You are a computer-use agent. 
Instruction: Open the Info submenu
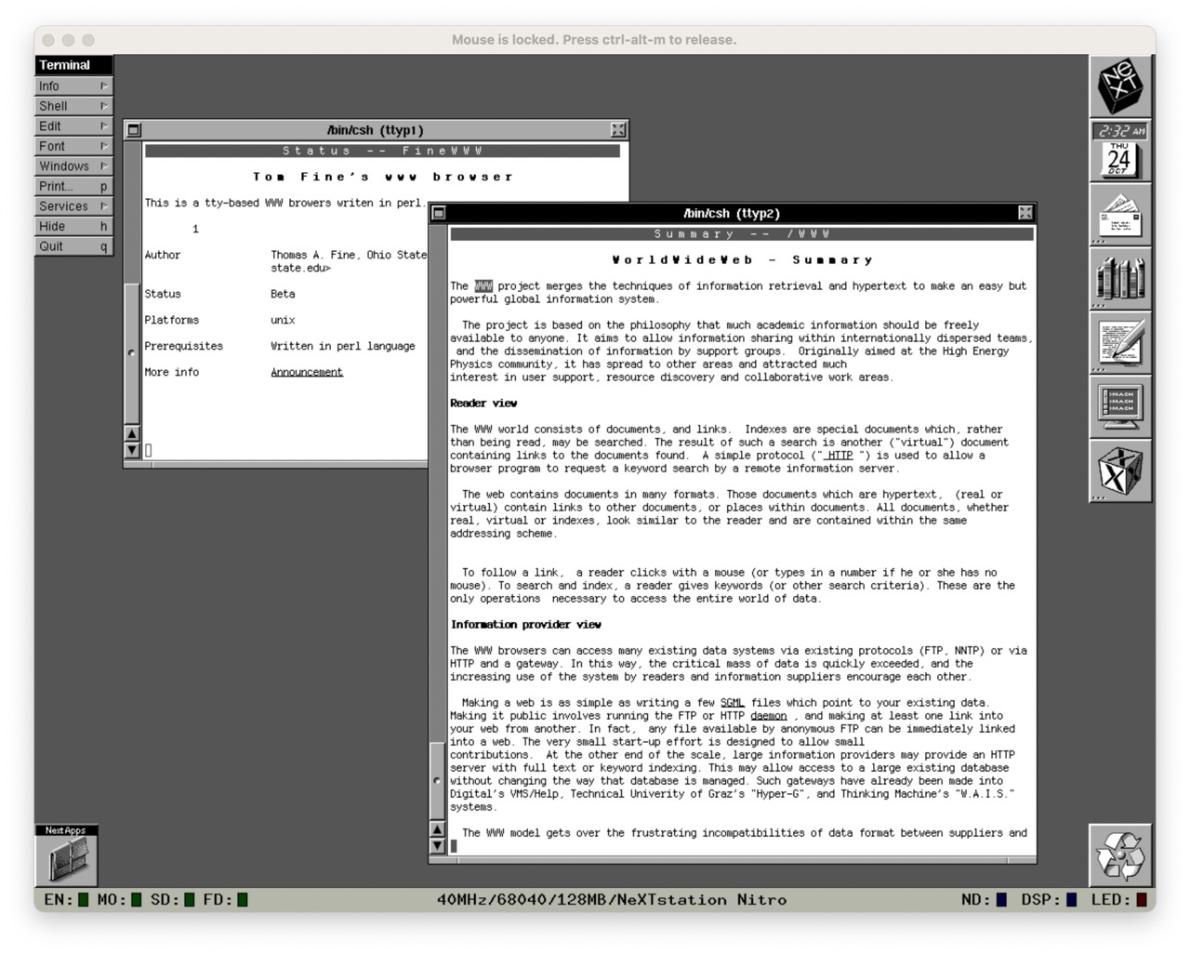point(73,86)
